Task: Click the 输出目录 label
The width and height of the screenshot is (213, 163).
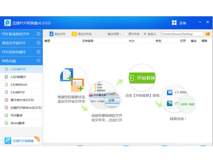Action: (114, 34)
